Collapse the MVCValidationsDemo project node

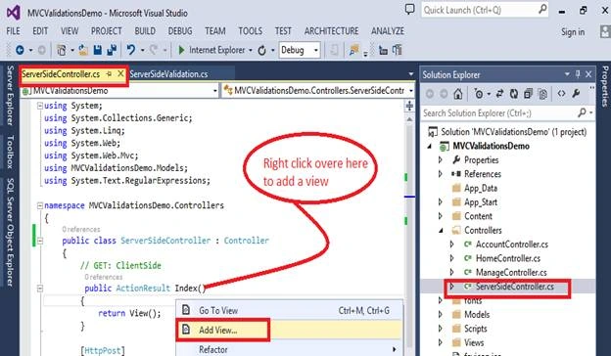click(430, 147)
